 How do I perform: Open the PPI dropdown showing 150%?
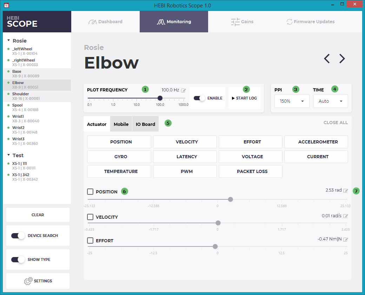coord(292,101)
